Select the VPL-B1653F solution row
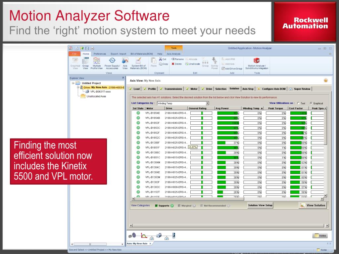Image resolution: width=339 pixels, height=254 pixels. click(x=228, y=123)
